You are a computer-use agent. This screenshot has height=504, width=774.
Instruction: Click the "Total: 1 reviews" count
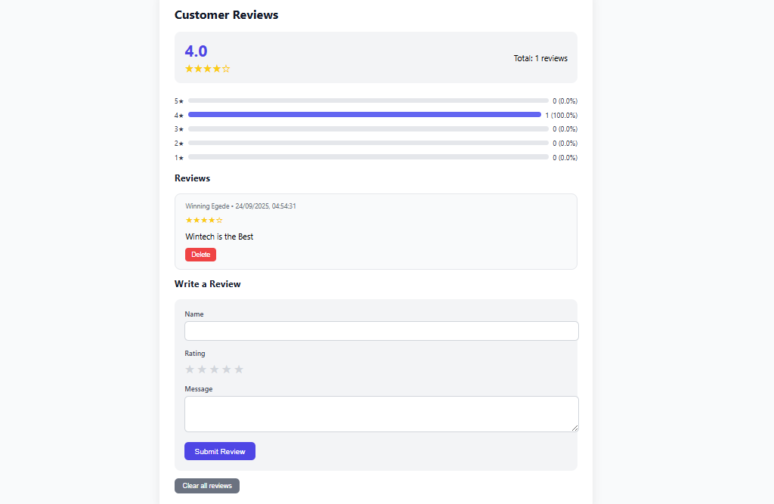point(540,58)
